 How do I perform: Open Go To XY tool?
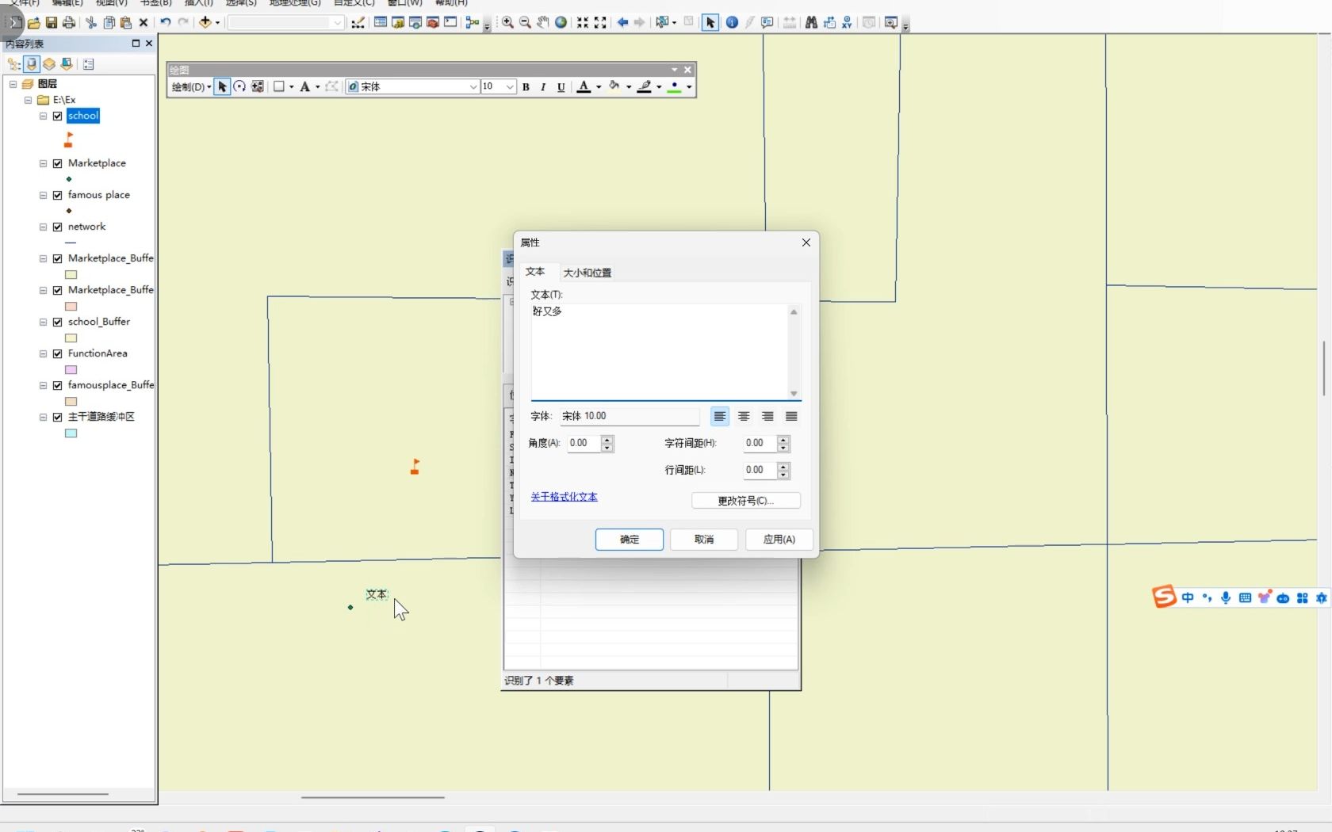tap(847, 22)
